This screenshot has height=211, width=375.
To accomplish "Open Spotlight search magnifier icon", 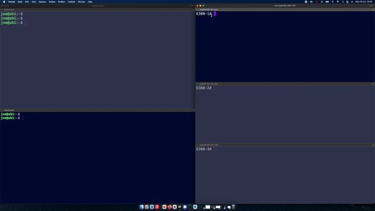I will click(342, 2).
